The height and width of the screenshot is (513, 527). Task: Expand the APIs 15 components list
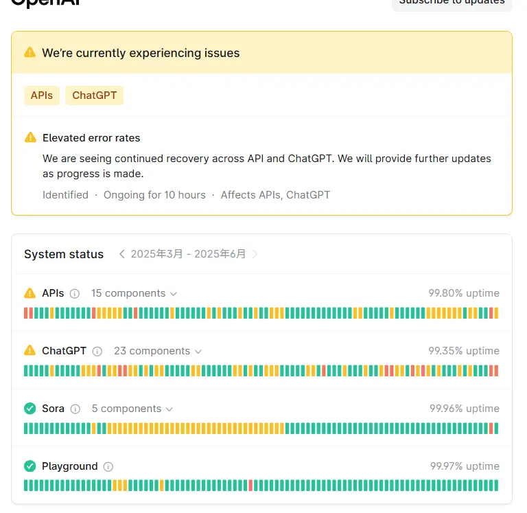pos(134,293)
